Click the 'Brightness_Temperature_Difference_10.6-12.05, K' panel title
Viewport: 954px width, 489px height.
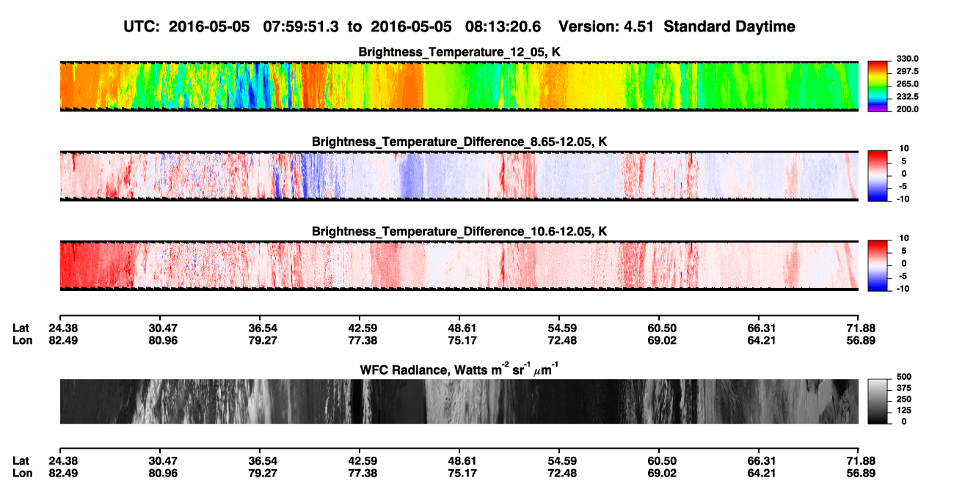coord(459,231)
